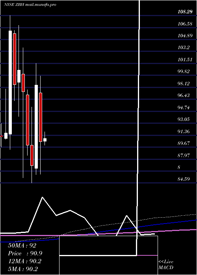Click the 108.29 price label
This screenshot has height=275, width=197.
[185, 12]
